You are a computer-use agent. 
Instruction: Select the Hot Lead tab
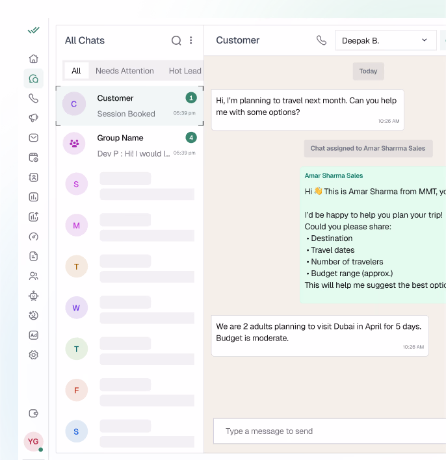click(185, 71)
